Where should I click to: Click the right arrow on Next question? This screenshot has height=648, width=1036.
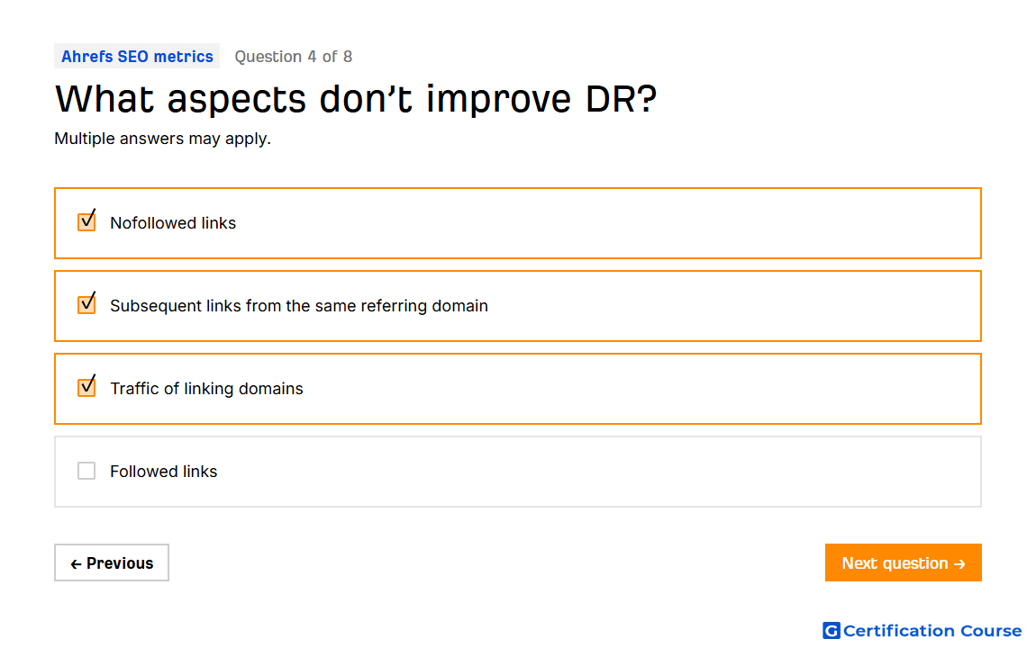(x=959, y=563)
